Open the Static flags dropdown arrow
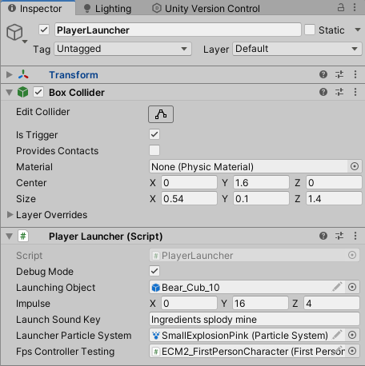Image resolution: width=365 pixels, height=366 pixels. point(358,30)
